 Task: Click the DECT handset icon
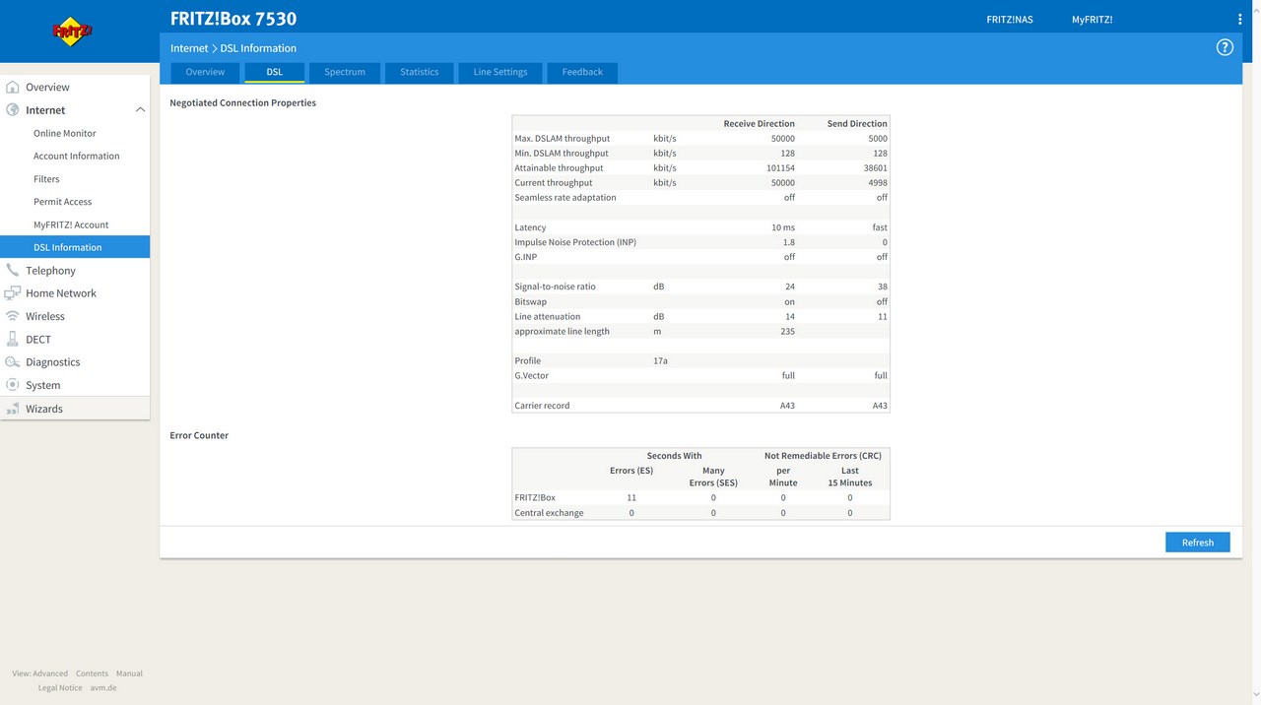(13, 339)
